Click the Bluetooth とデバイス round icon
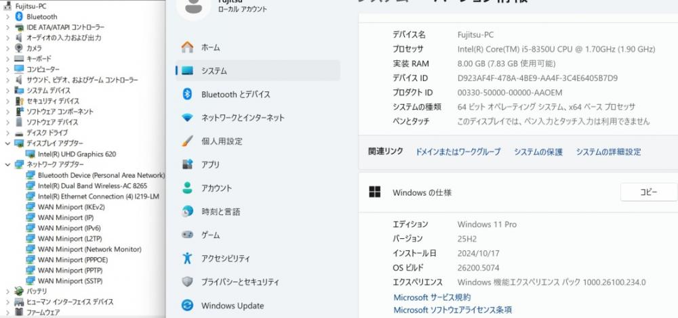678x318 pixels. click(187, 94)
